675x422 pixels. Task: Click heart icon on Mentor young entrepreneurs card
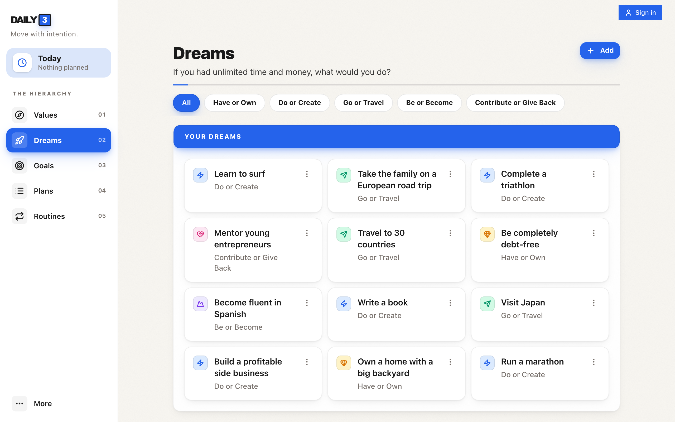click(x=200, y=234)
